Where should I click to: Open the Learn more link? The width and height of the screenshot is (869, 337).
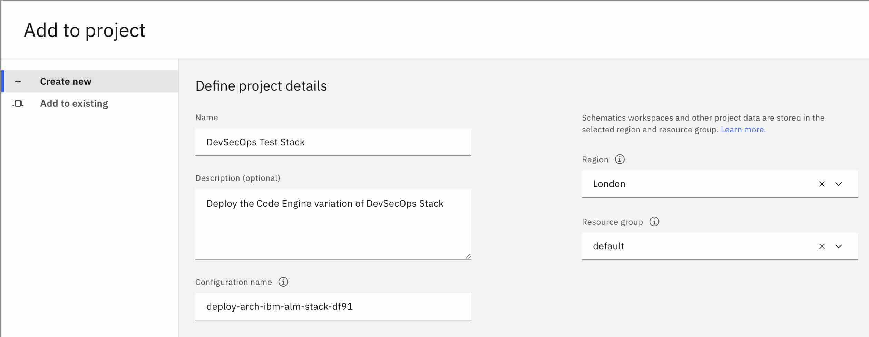click(743, 130)
